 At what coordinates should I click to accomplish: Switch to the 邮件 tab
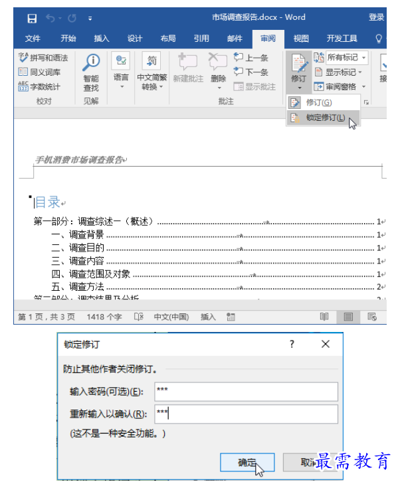(x=235, y=39)
